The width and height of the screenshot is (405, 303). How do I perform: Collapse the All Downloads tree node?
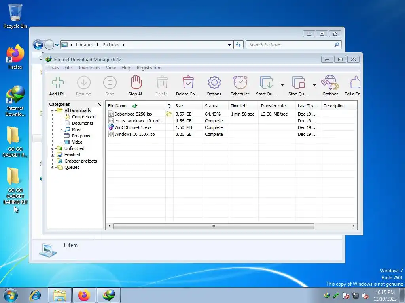click(53, 110)
